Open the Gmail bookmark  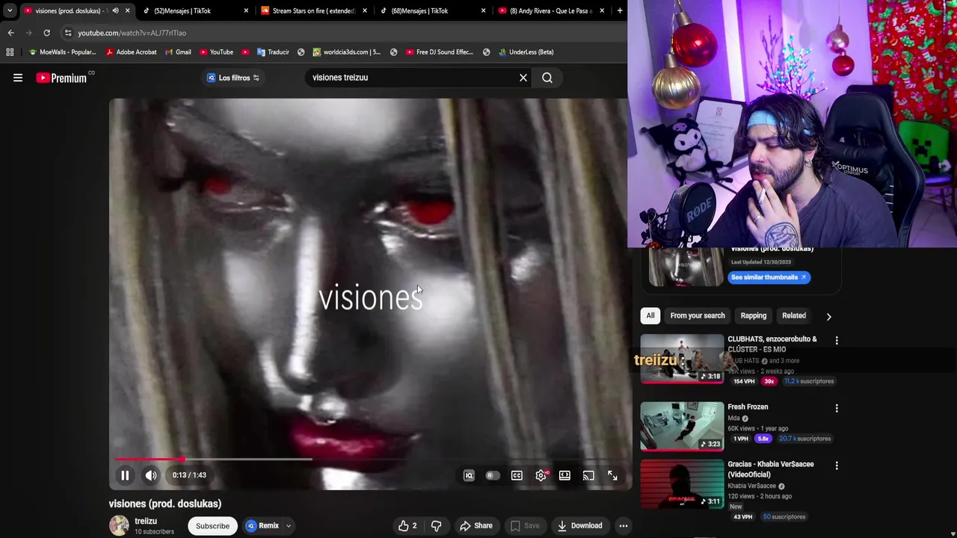tap(178, 52)
